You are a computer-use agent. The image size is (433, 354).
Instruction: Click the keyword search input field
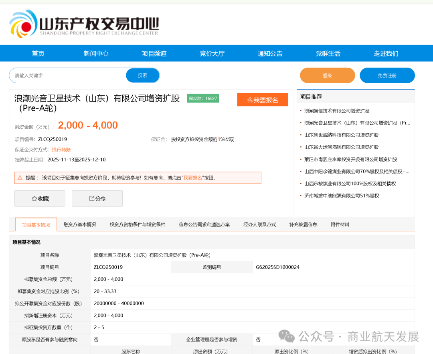point(66,75)
